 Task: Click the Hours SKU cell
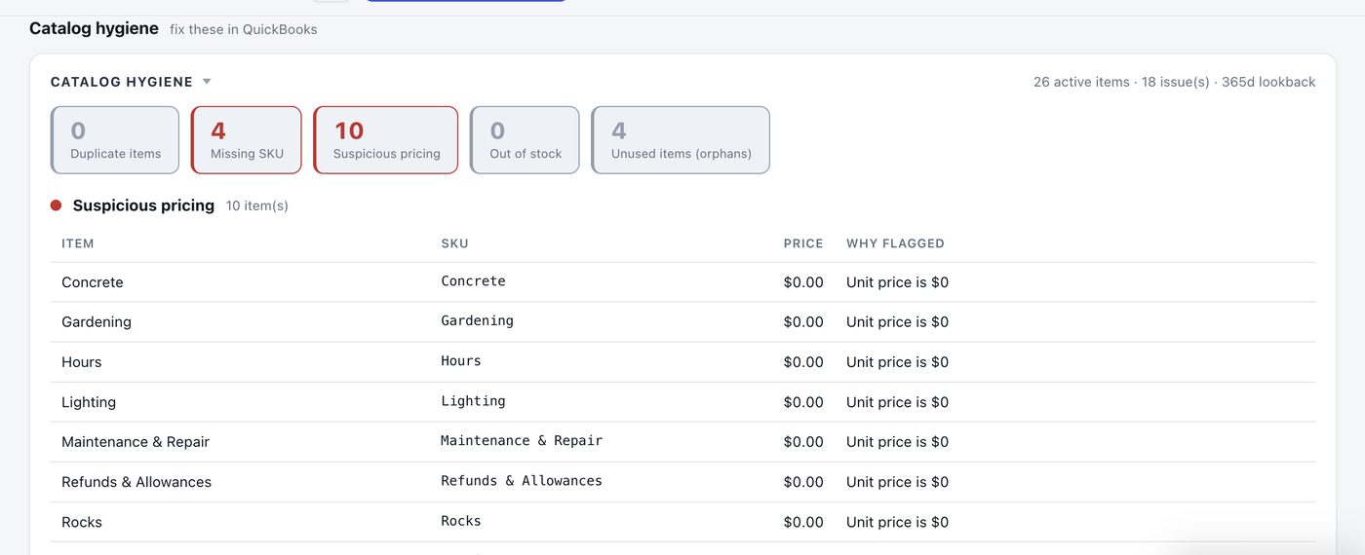coord(461,361)
